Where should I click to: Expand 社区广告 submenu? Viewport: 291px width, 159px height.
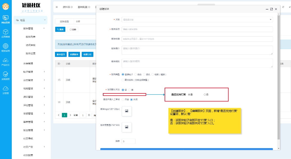44,147
